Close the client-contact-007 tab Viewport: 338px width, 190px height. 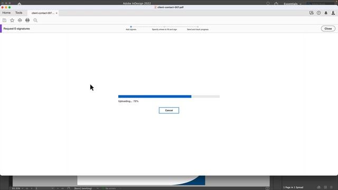(57, 13)
